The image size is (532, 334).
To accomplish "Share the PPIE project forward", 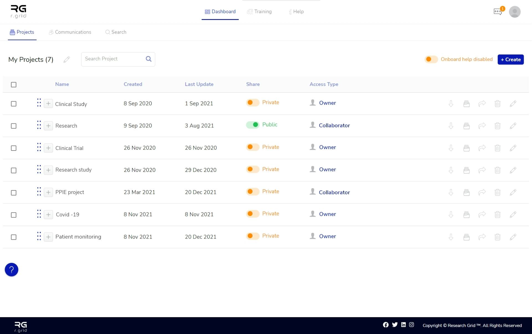I will 482,192.
